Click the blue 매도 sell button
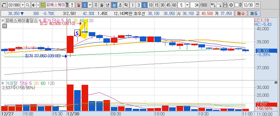Screen dimensions: 280x116 tap(254, 13)
